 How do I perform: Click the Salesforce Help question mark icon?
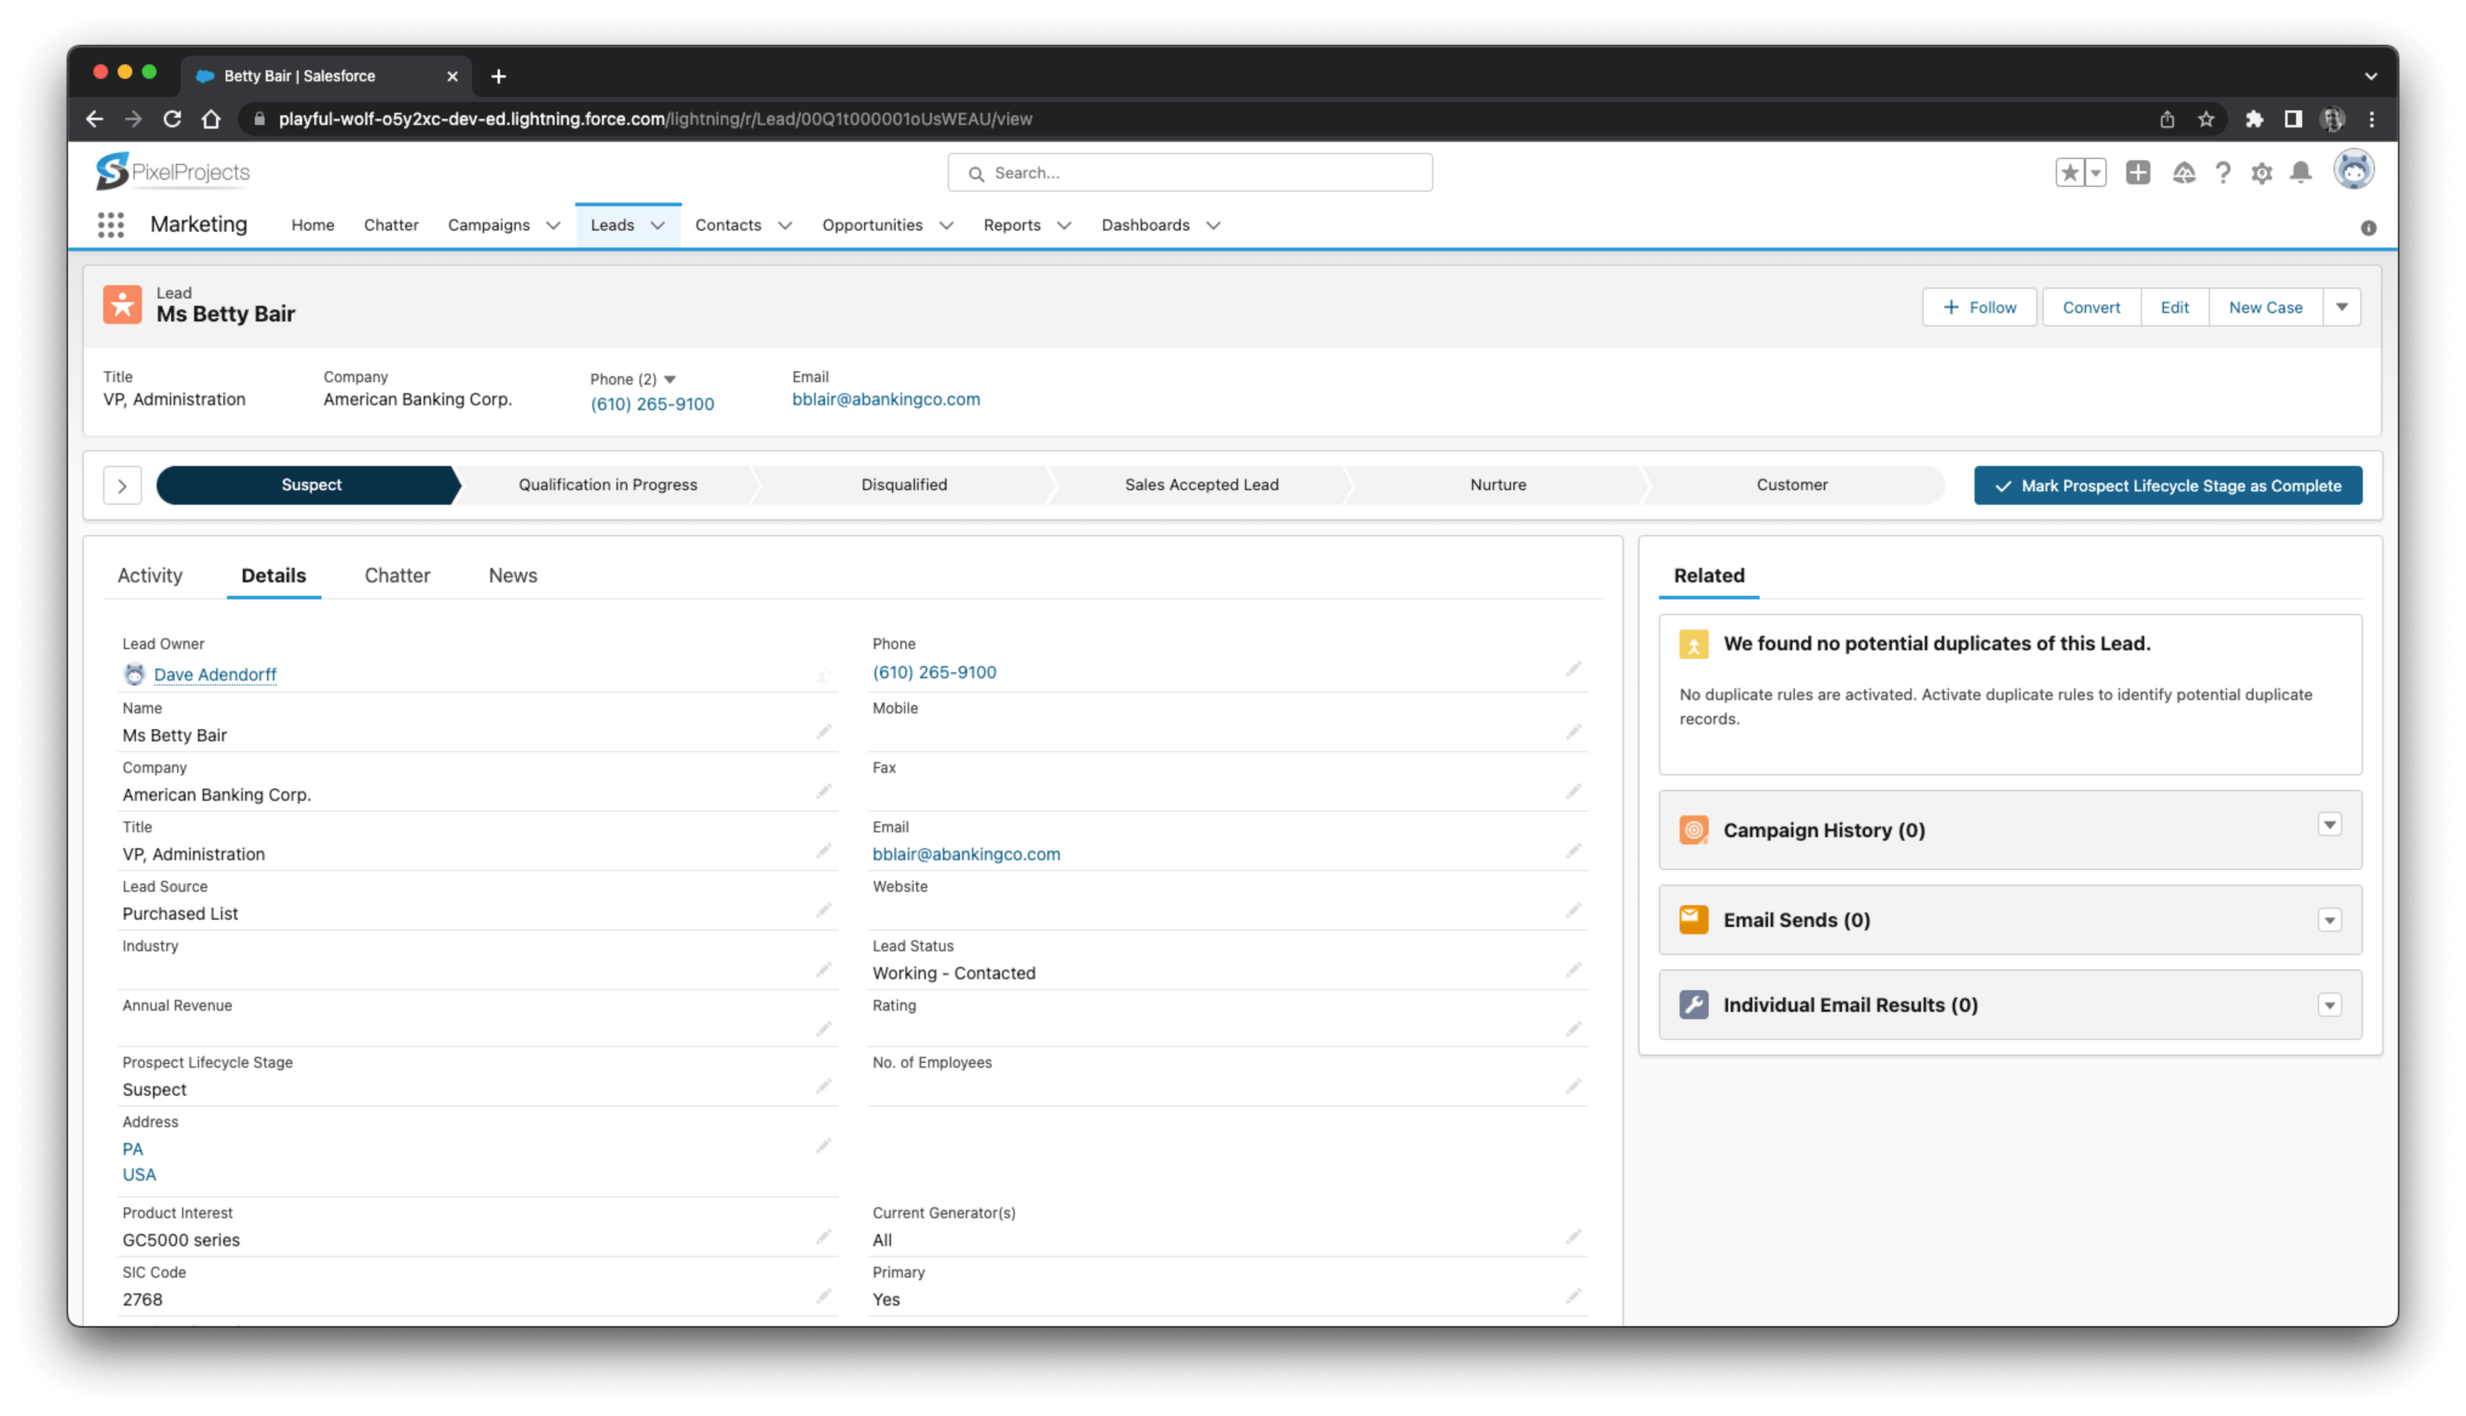[2222, 173]
